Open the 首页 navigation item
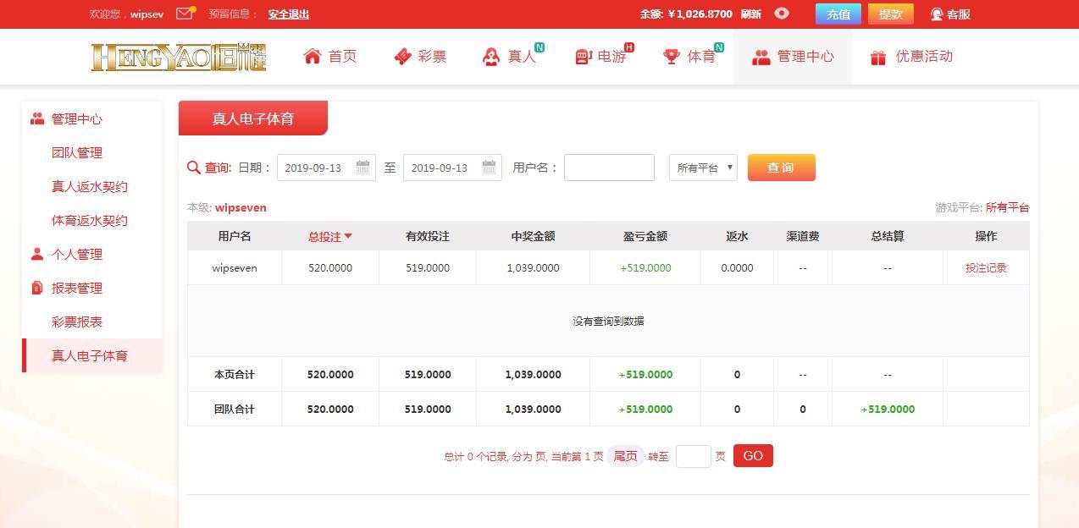The width and height of the screenshot is (1079, 528). (331, 57)
